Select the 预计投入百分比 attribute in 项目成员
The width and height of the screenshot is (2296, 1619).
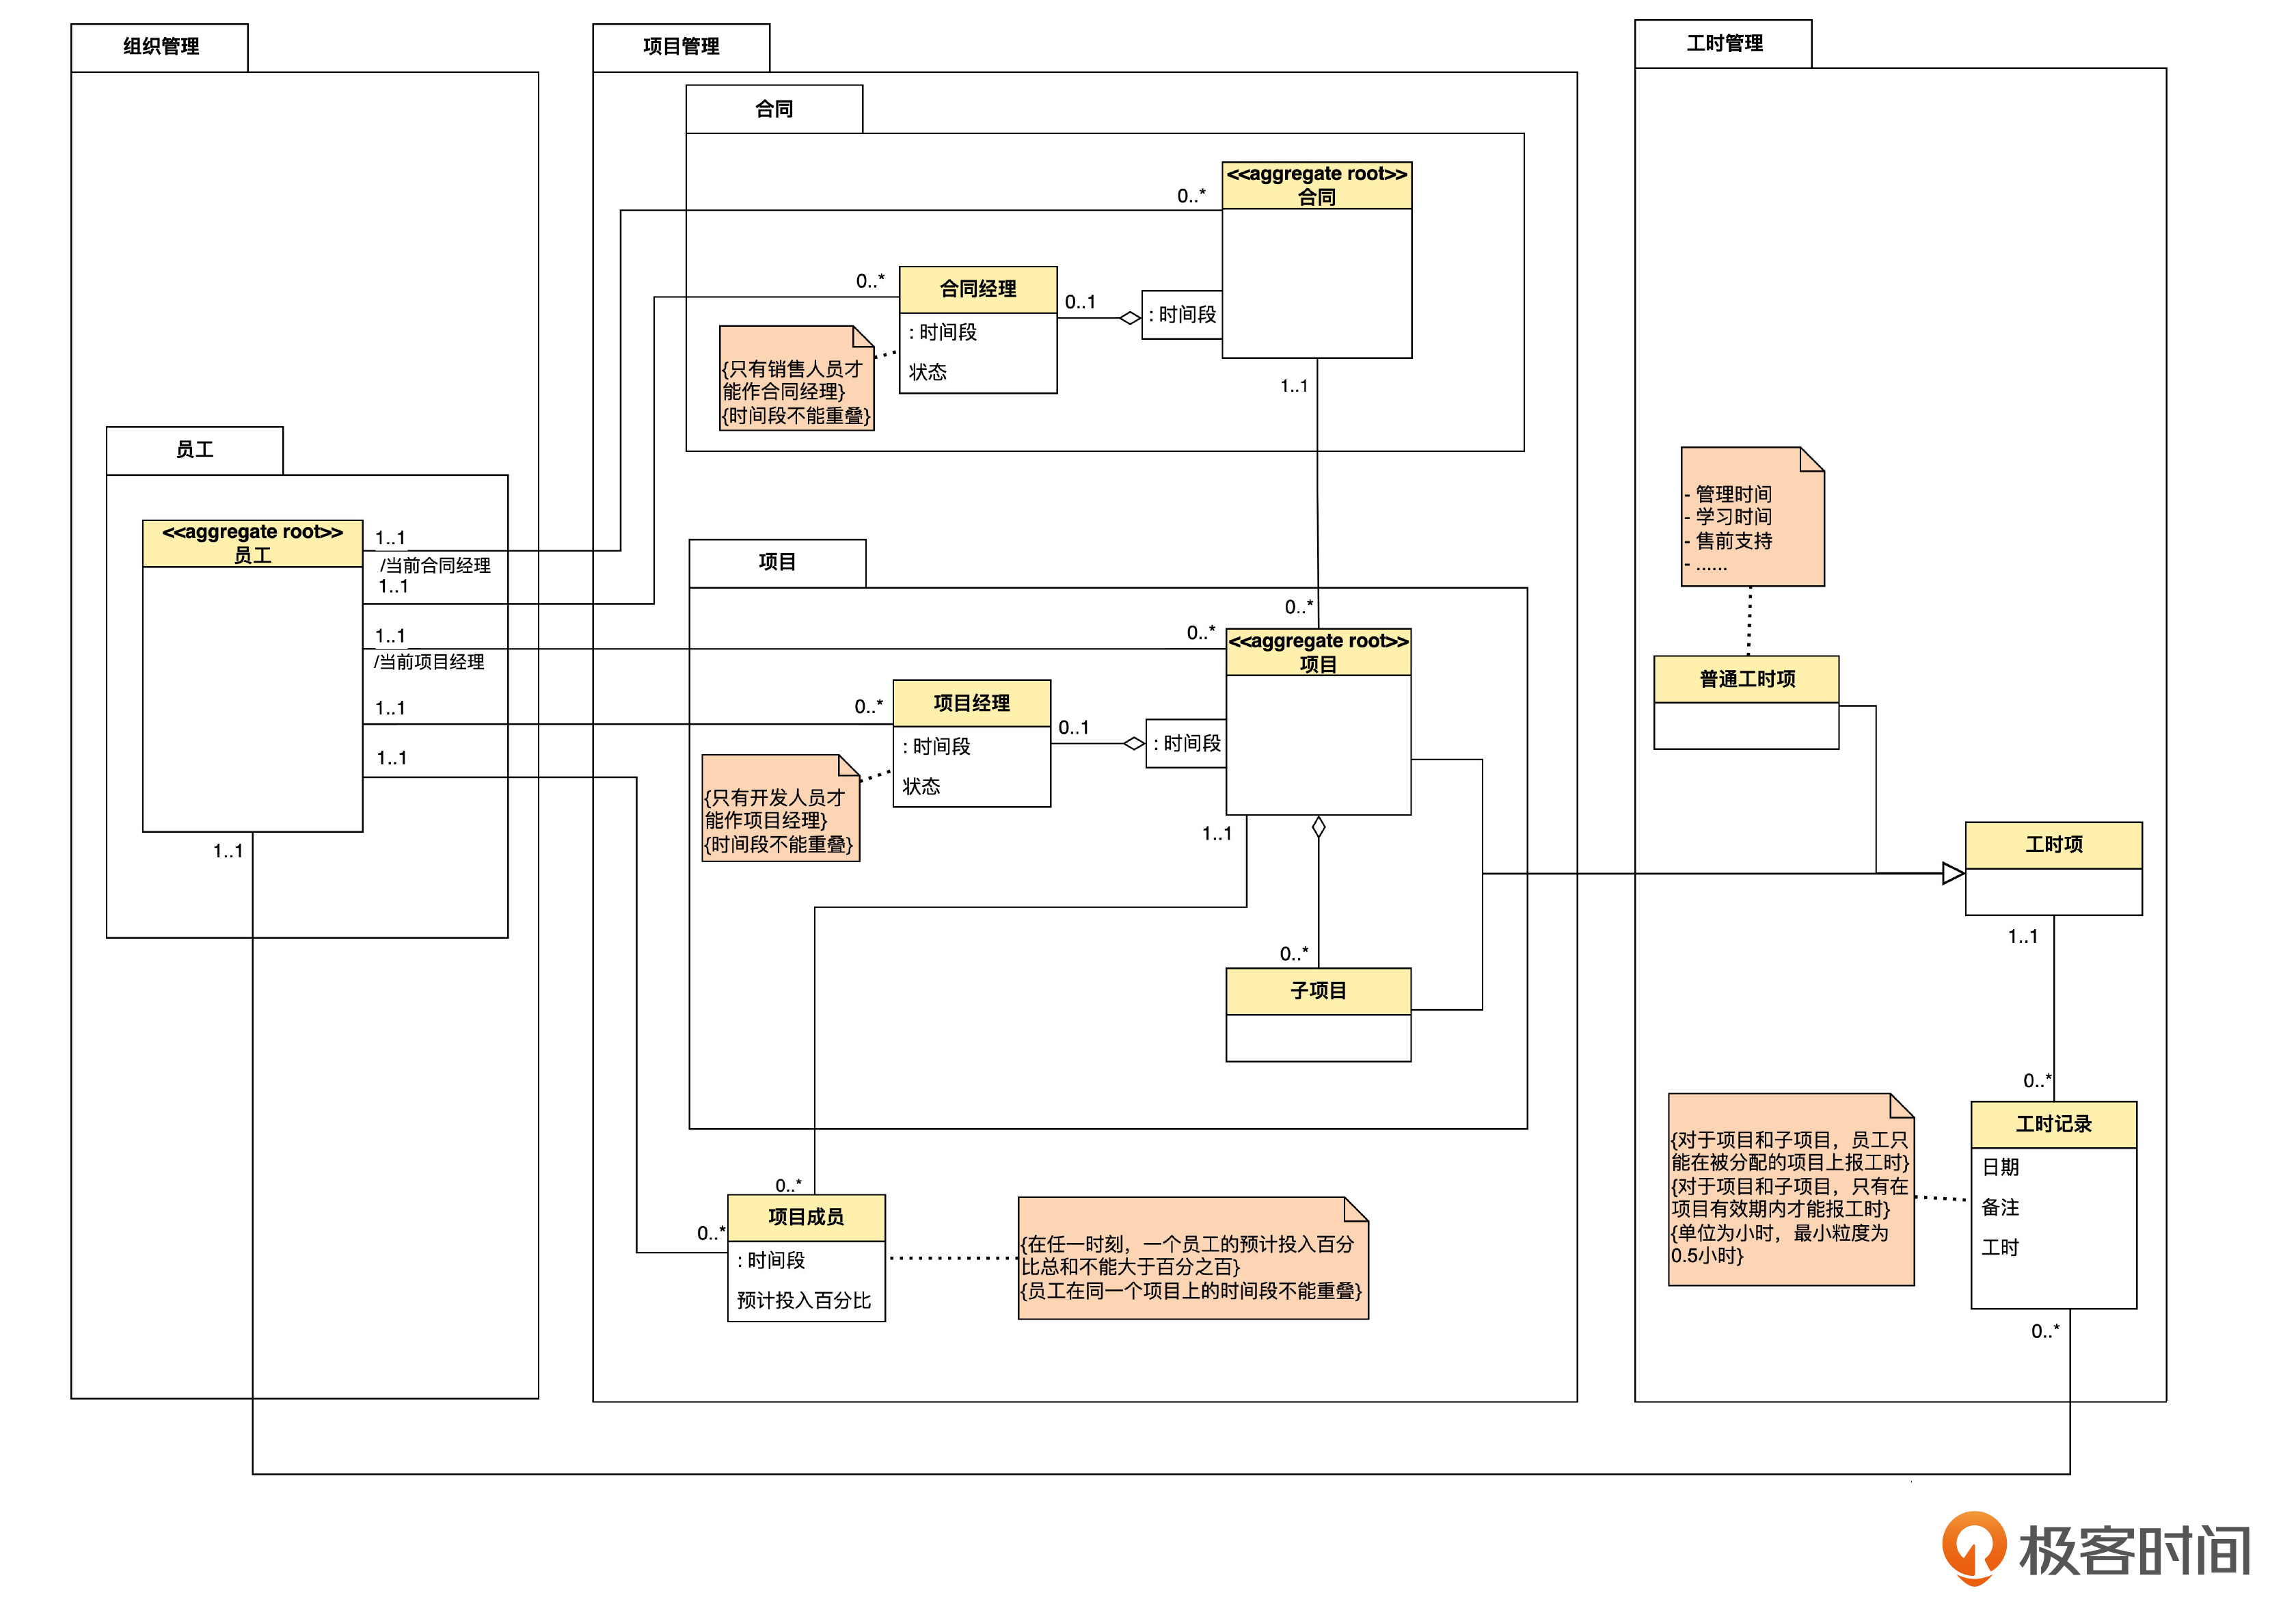click(804, 1301)
